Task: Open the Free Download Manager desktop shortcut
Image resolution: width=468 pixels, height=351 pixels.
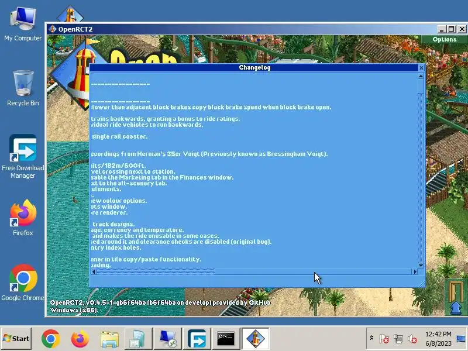Action: point(23,156)
